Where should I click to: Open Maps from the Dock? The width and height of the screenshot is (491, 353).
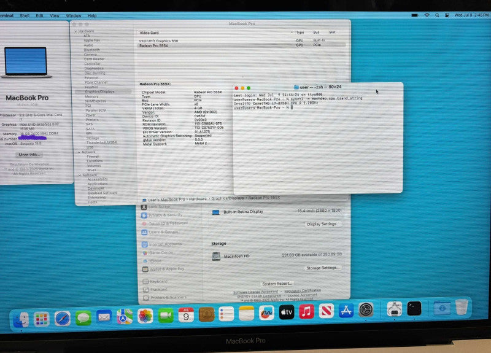tap(125, 317)
